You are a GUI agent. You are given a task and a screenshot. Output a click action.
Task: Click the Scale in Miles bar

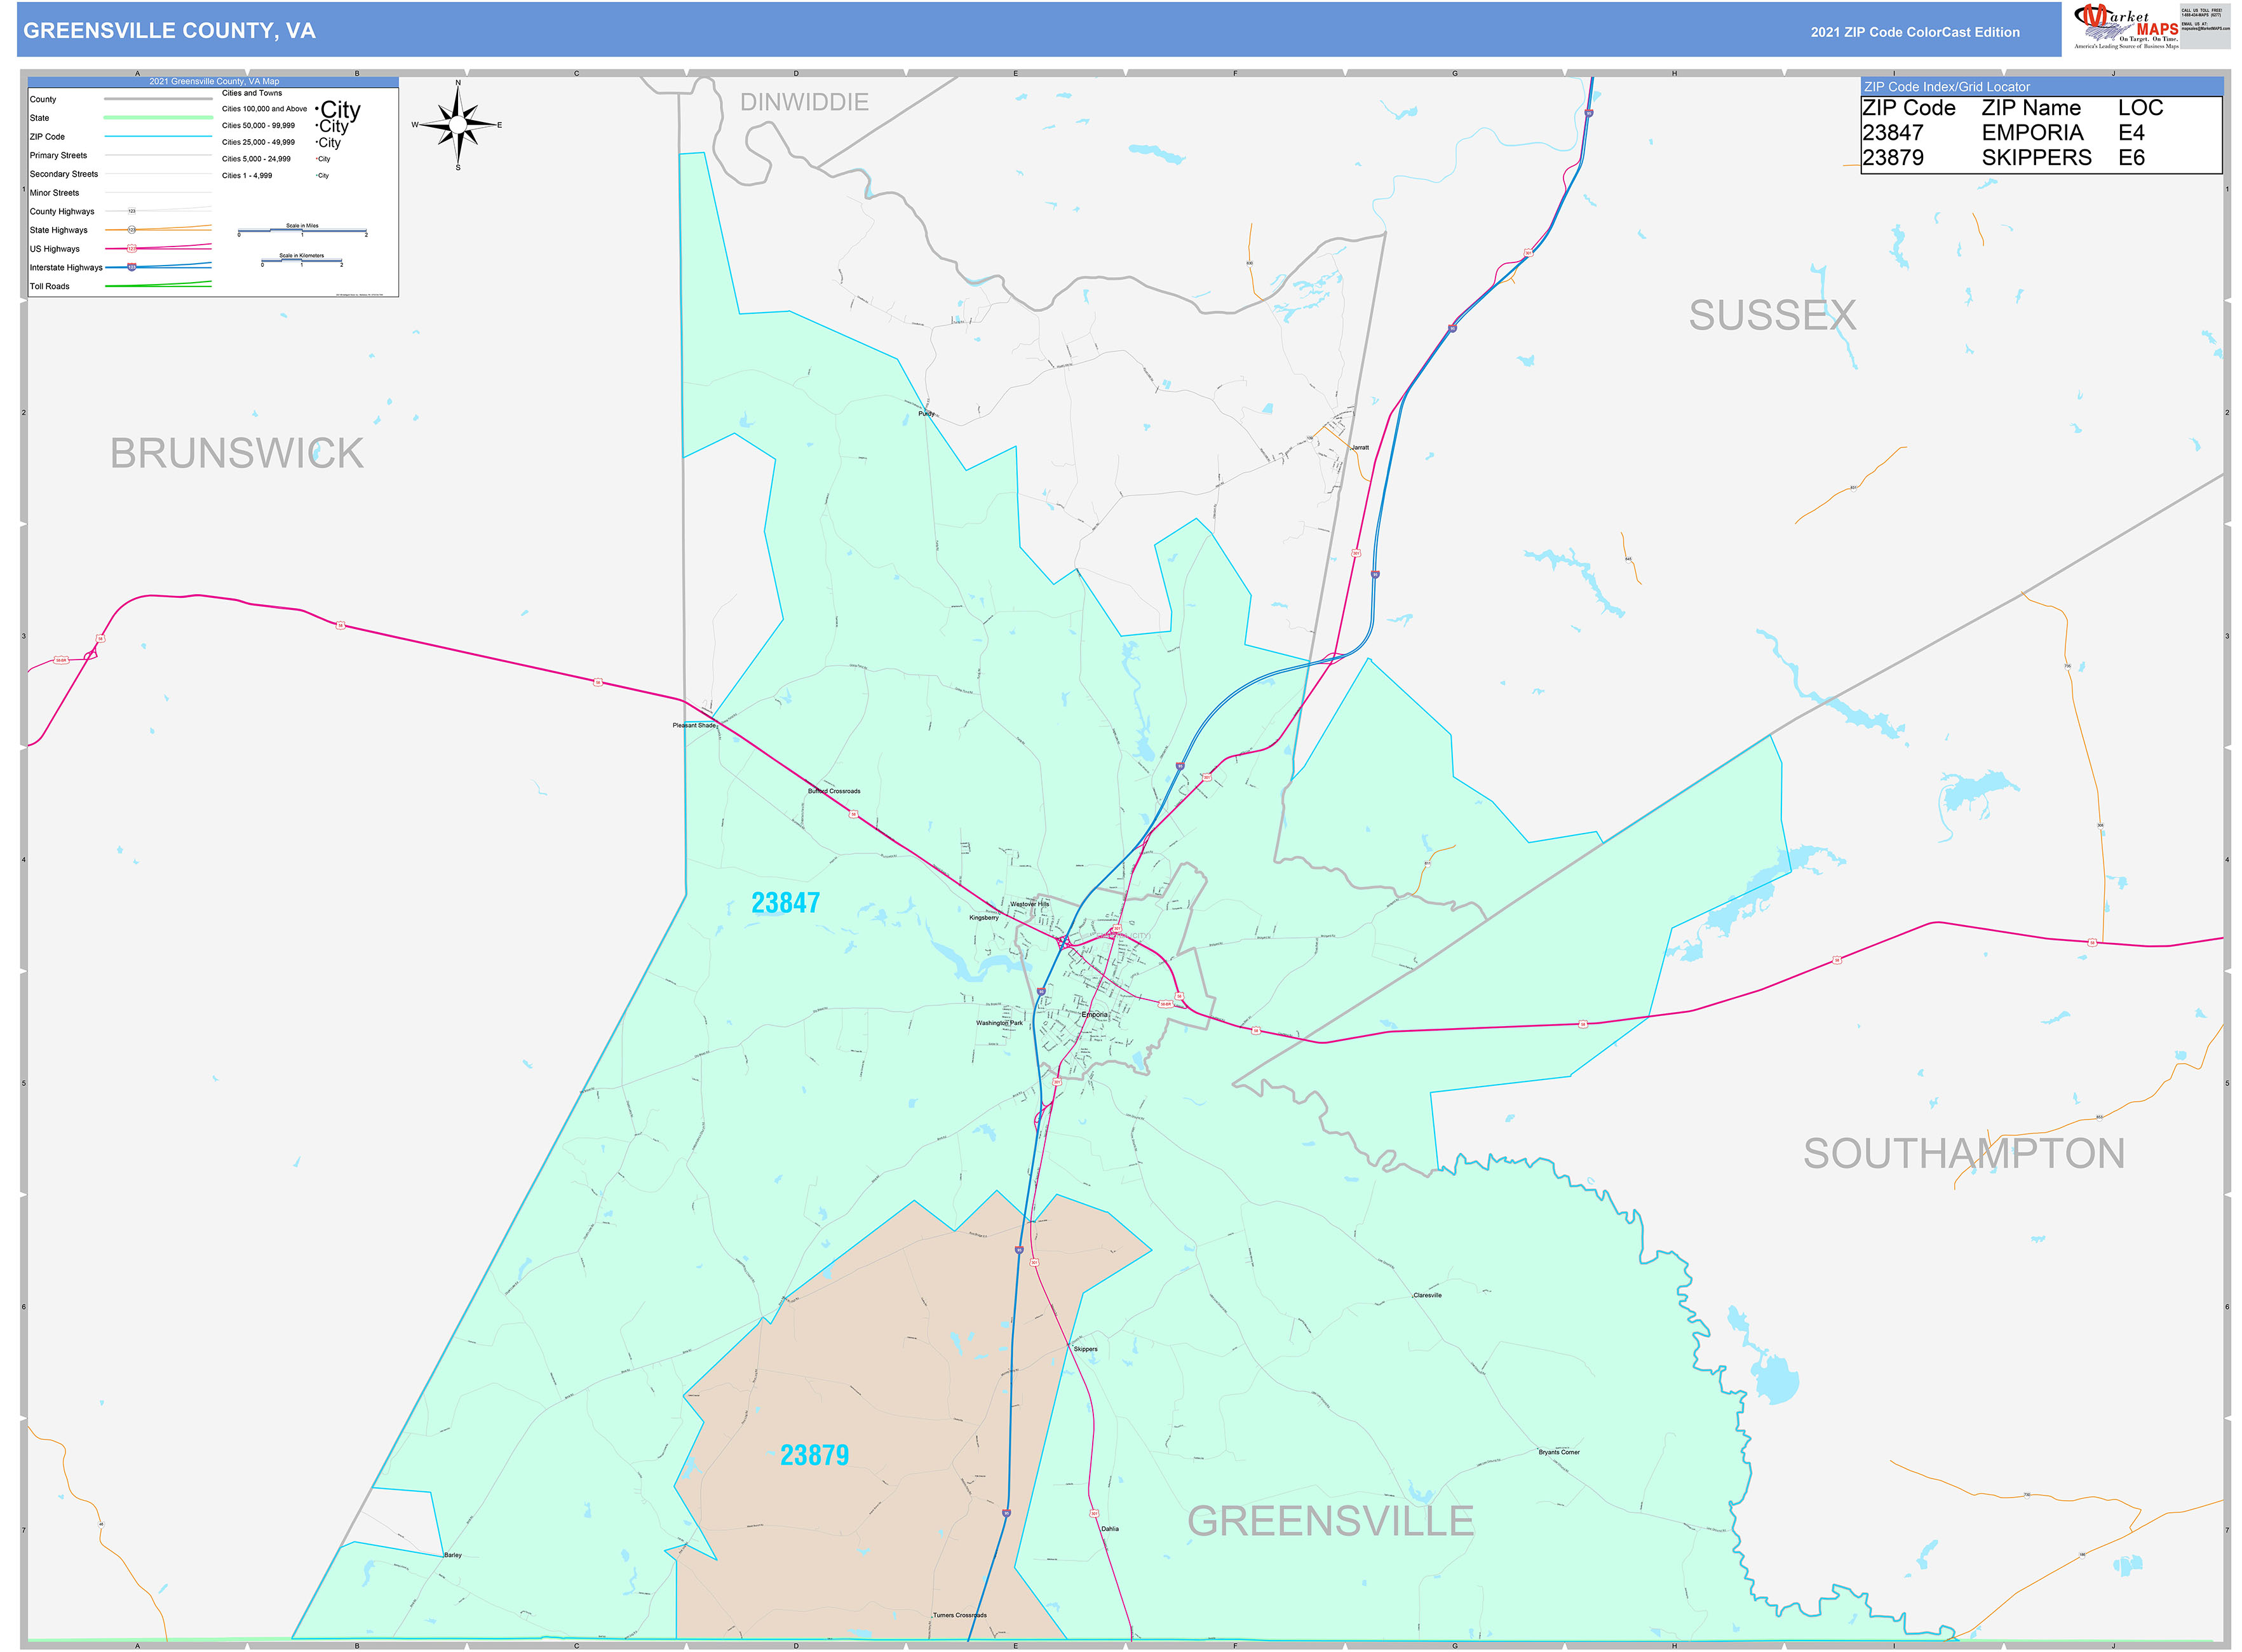click(302, 231)
